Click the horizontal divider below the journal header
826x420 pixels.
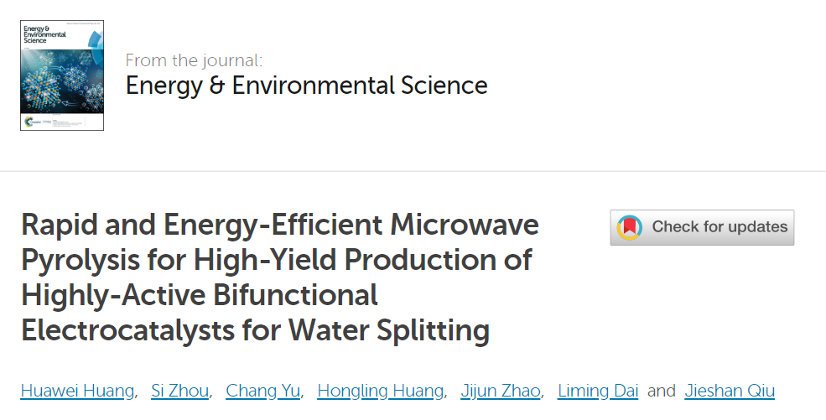pos(413,172)
